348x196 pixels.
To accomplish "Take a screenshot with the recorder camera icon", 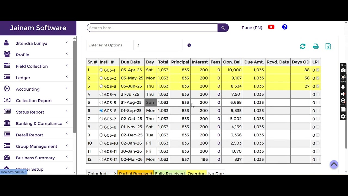I will pyautogui.click(x=343, y=71).
